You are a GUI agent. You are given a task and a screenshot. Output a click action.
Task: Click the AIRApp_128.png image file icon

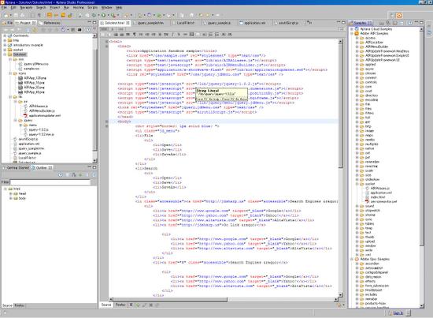[x=20, y=78]
